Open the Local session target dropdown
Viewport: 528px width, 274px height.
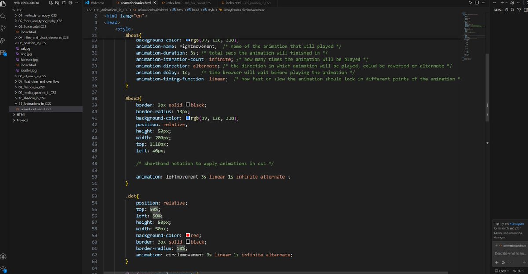tap(502, 271)
